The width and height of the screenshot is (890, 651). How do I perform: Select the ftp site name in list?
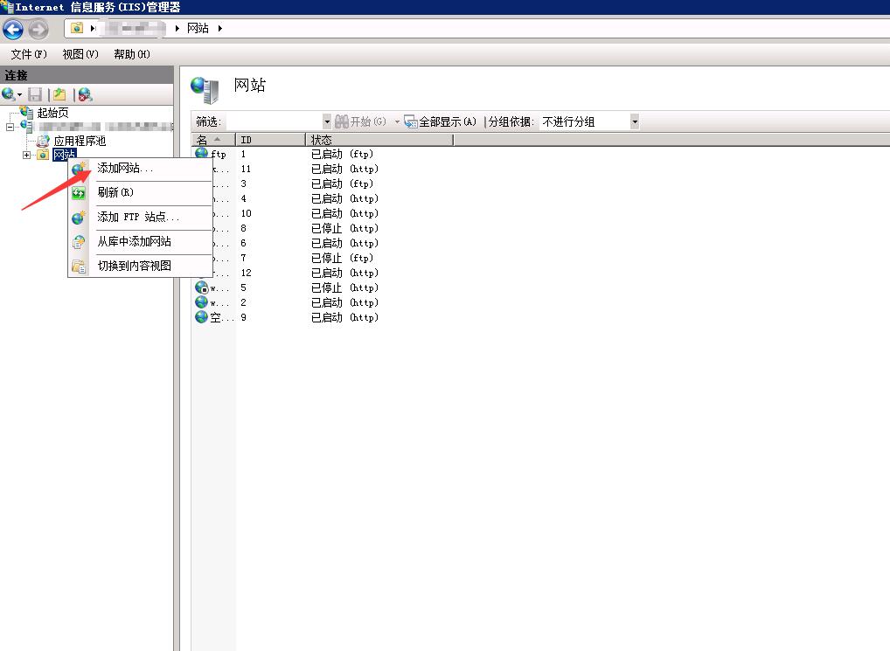[x=218, y=154]
